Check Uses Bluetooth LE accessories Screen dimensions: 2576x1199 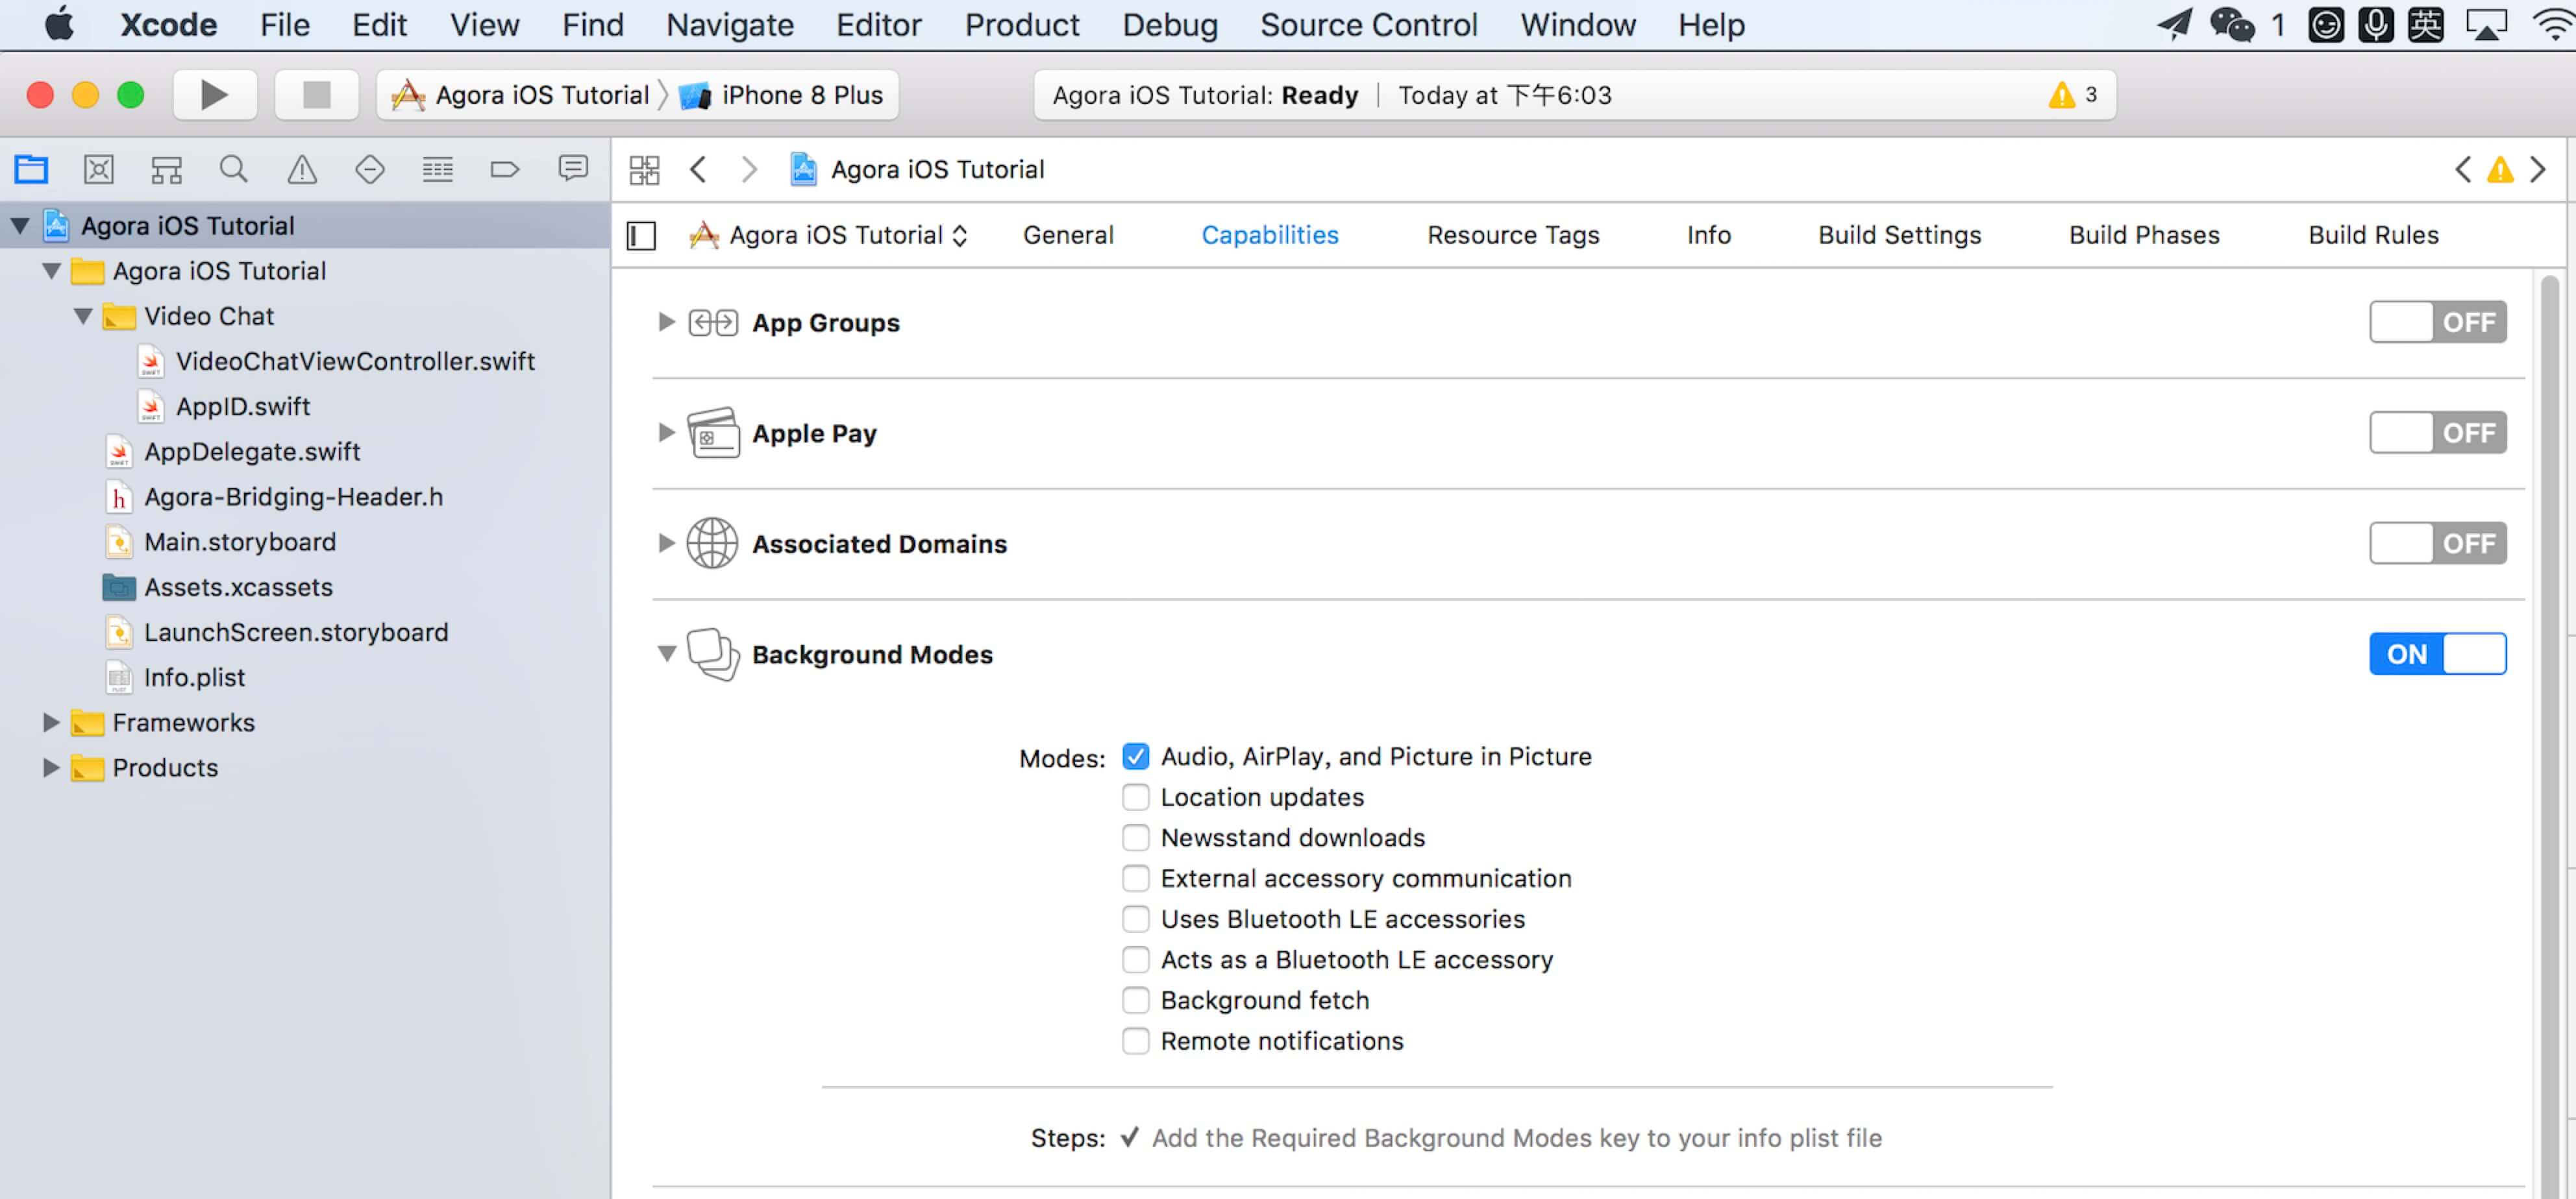tap(1135, 918)
